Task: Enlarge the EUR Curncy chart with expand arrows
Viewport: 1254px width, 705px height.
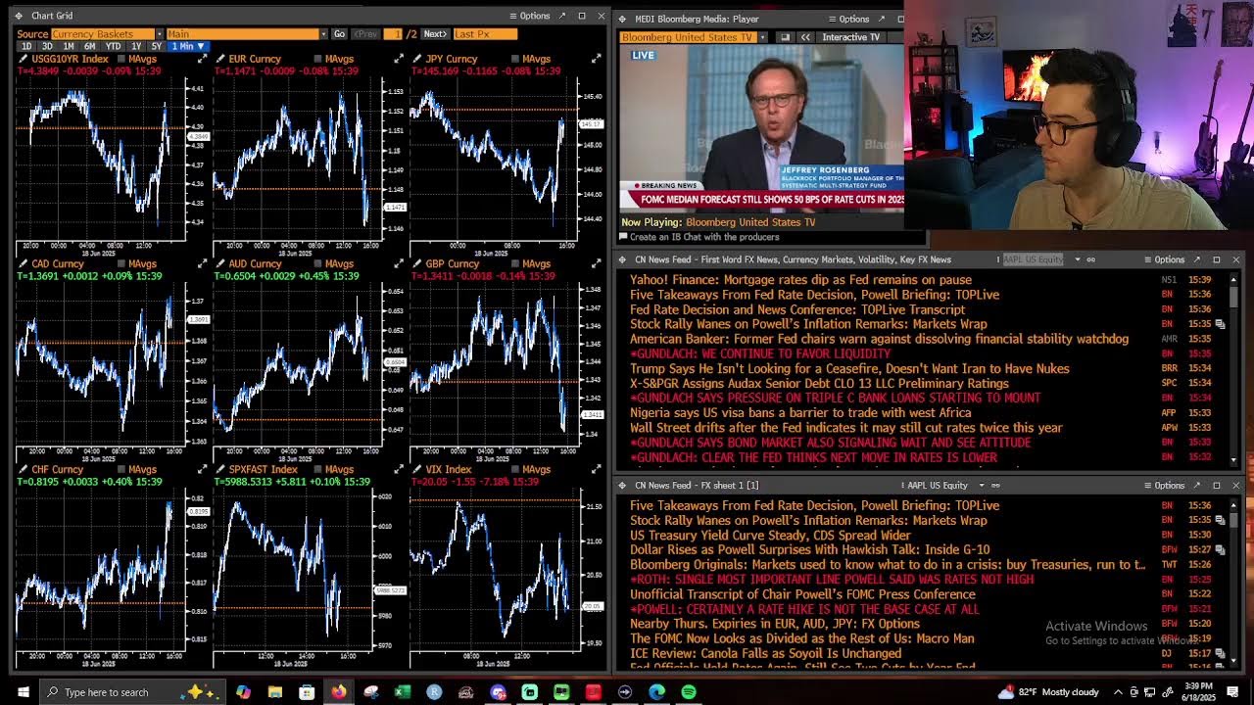Action: [399, 60]
